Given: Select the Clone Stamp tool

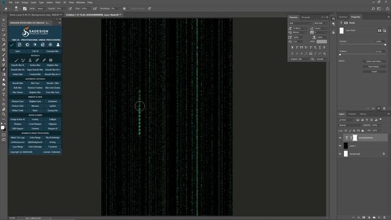Looking at the screenshot, I should pyautogui.click(x=4, y=60).
